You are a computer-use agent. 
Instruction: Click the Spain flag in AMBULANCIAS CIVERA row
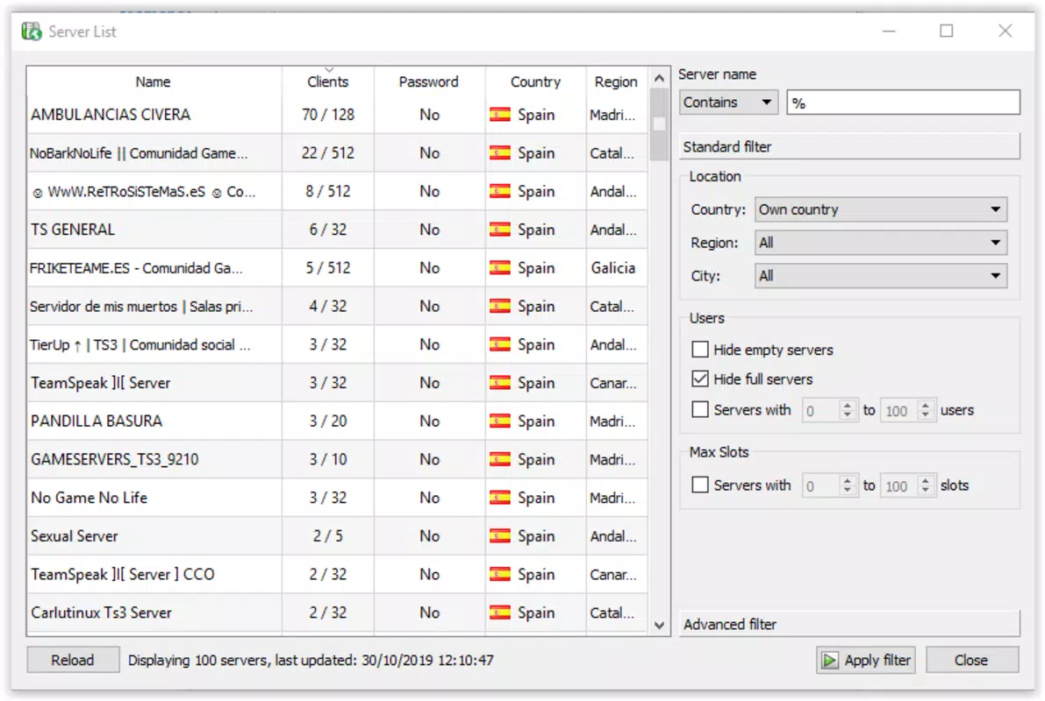[500, 115]
